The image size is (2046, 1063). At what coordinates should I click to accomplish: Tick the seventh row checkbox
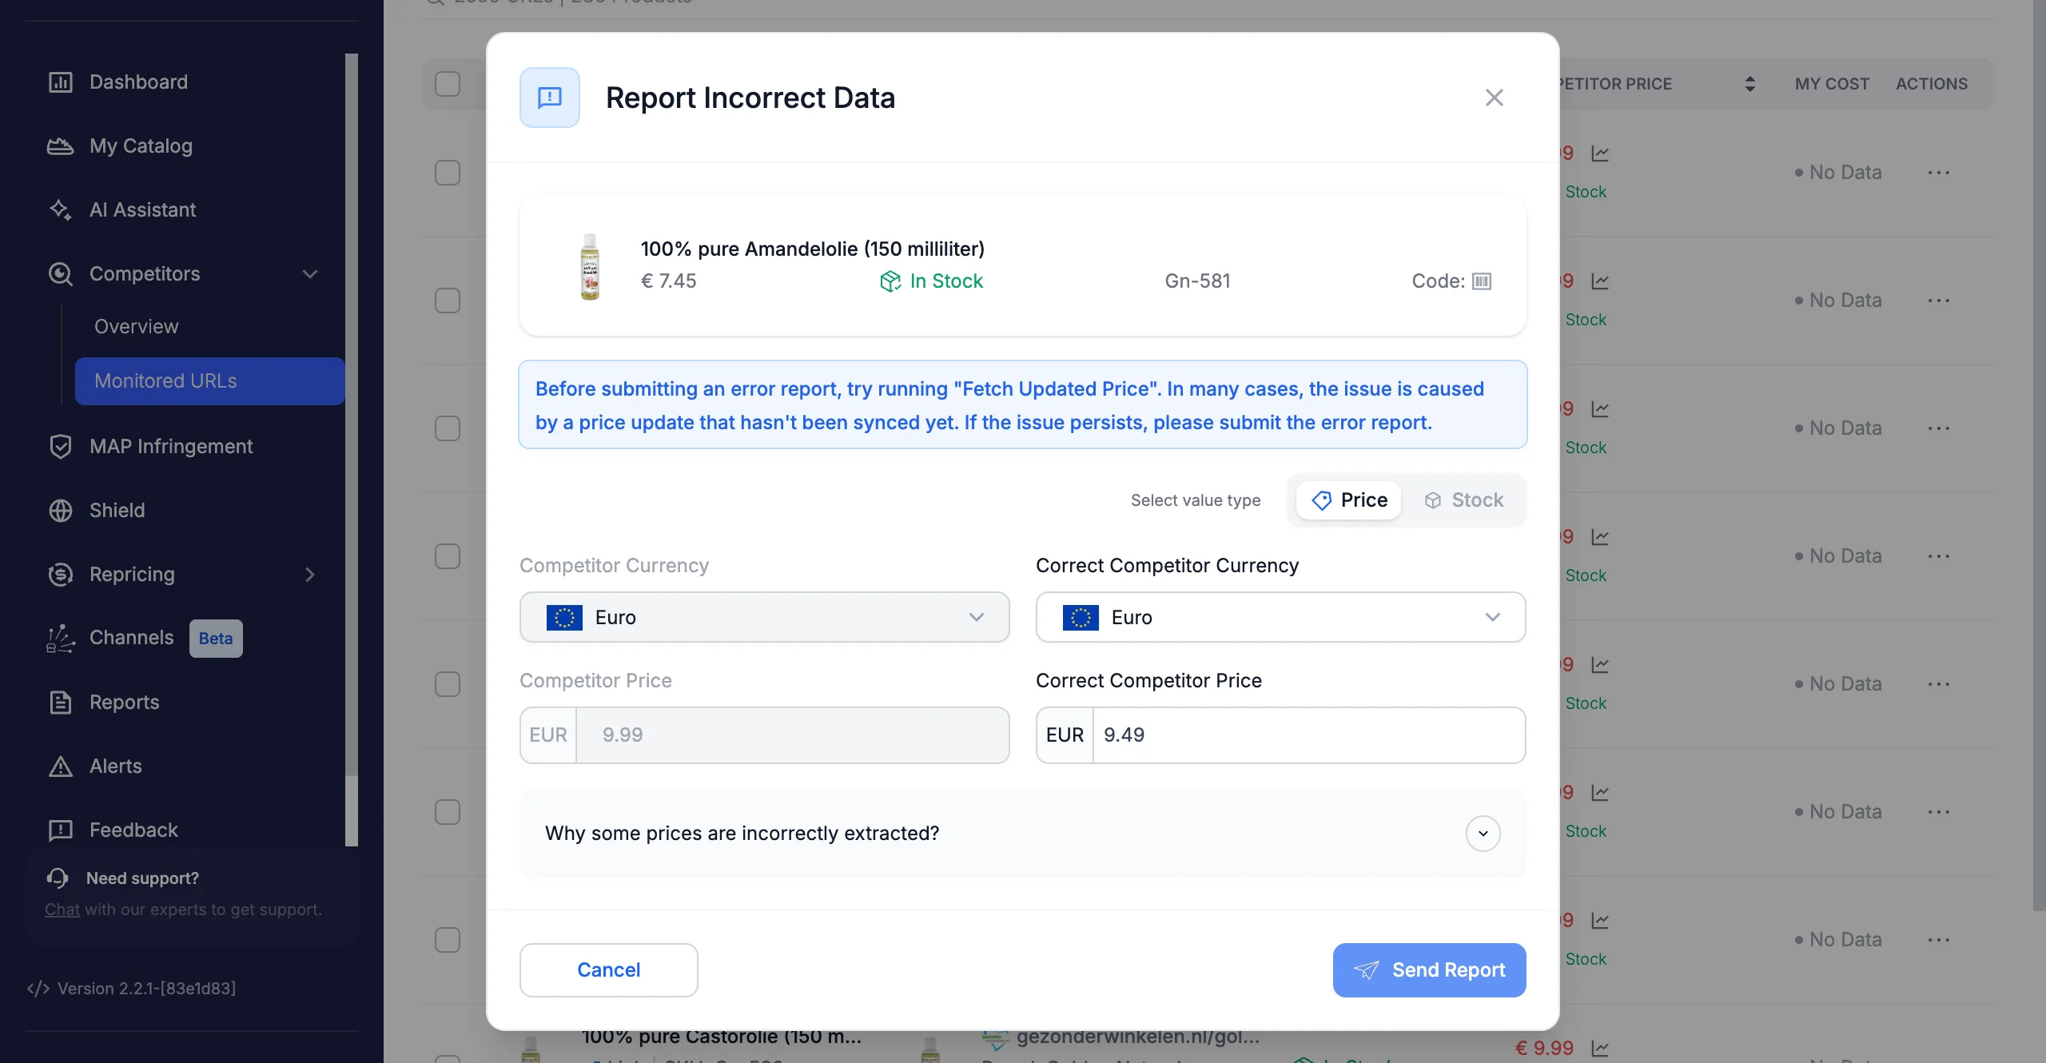pos(448,940)
